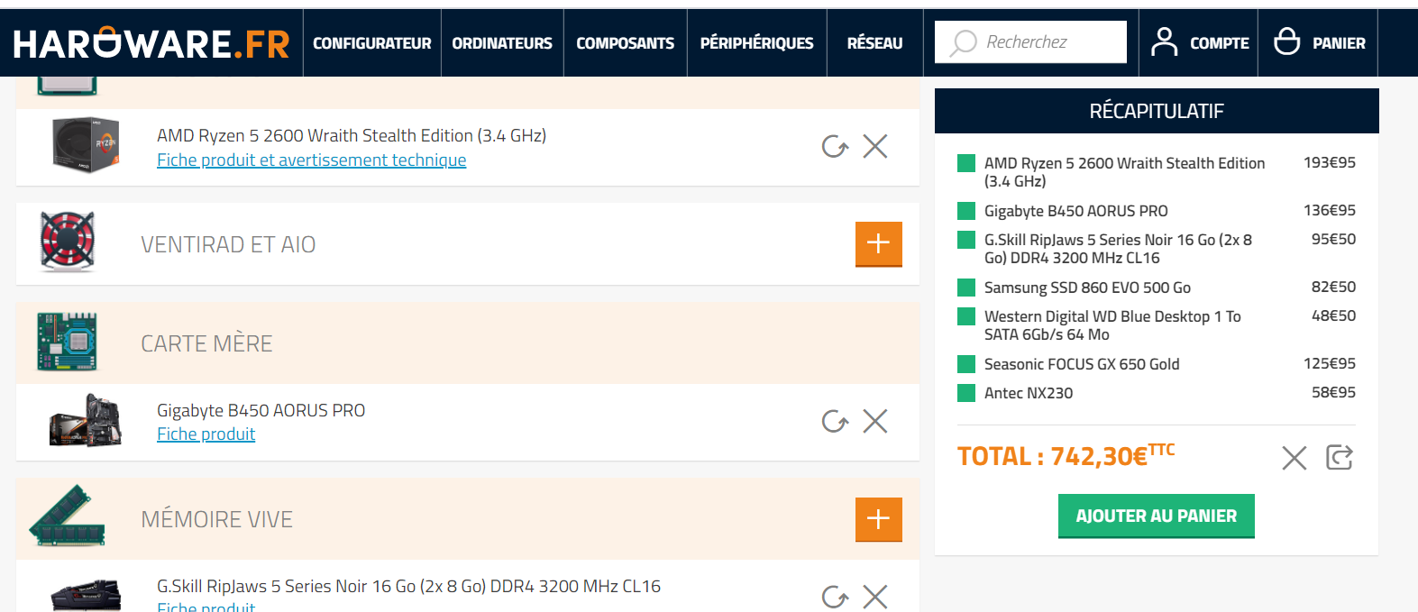
Task: Click G.Skill RipJaws 5 Series recap entry
Action: click(1118, 249)
